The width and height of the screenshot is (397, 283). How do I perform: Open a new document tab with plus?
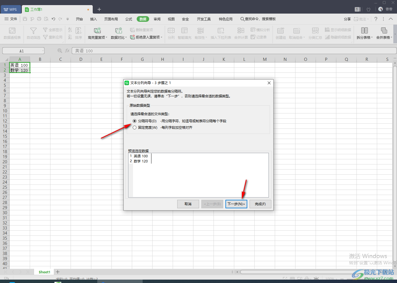pyautogui.click(x=99, y=9)
